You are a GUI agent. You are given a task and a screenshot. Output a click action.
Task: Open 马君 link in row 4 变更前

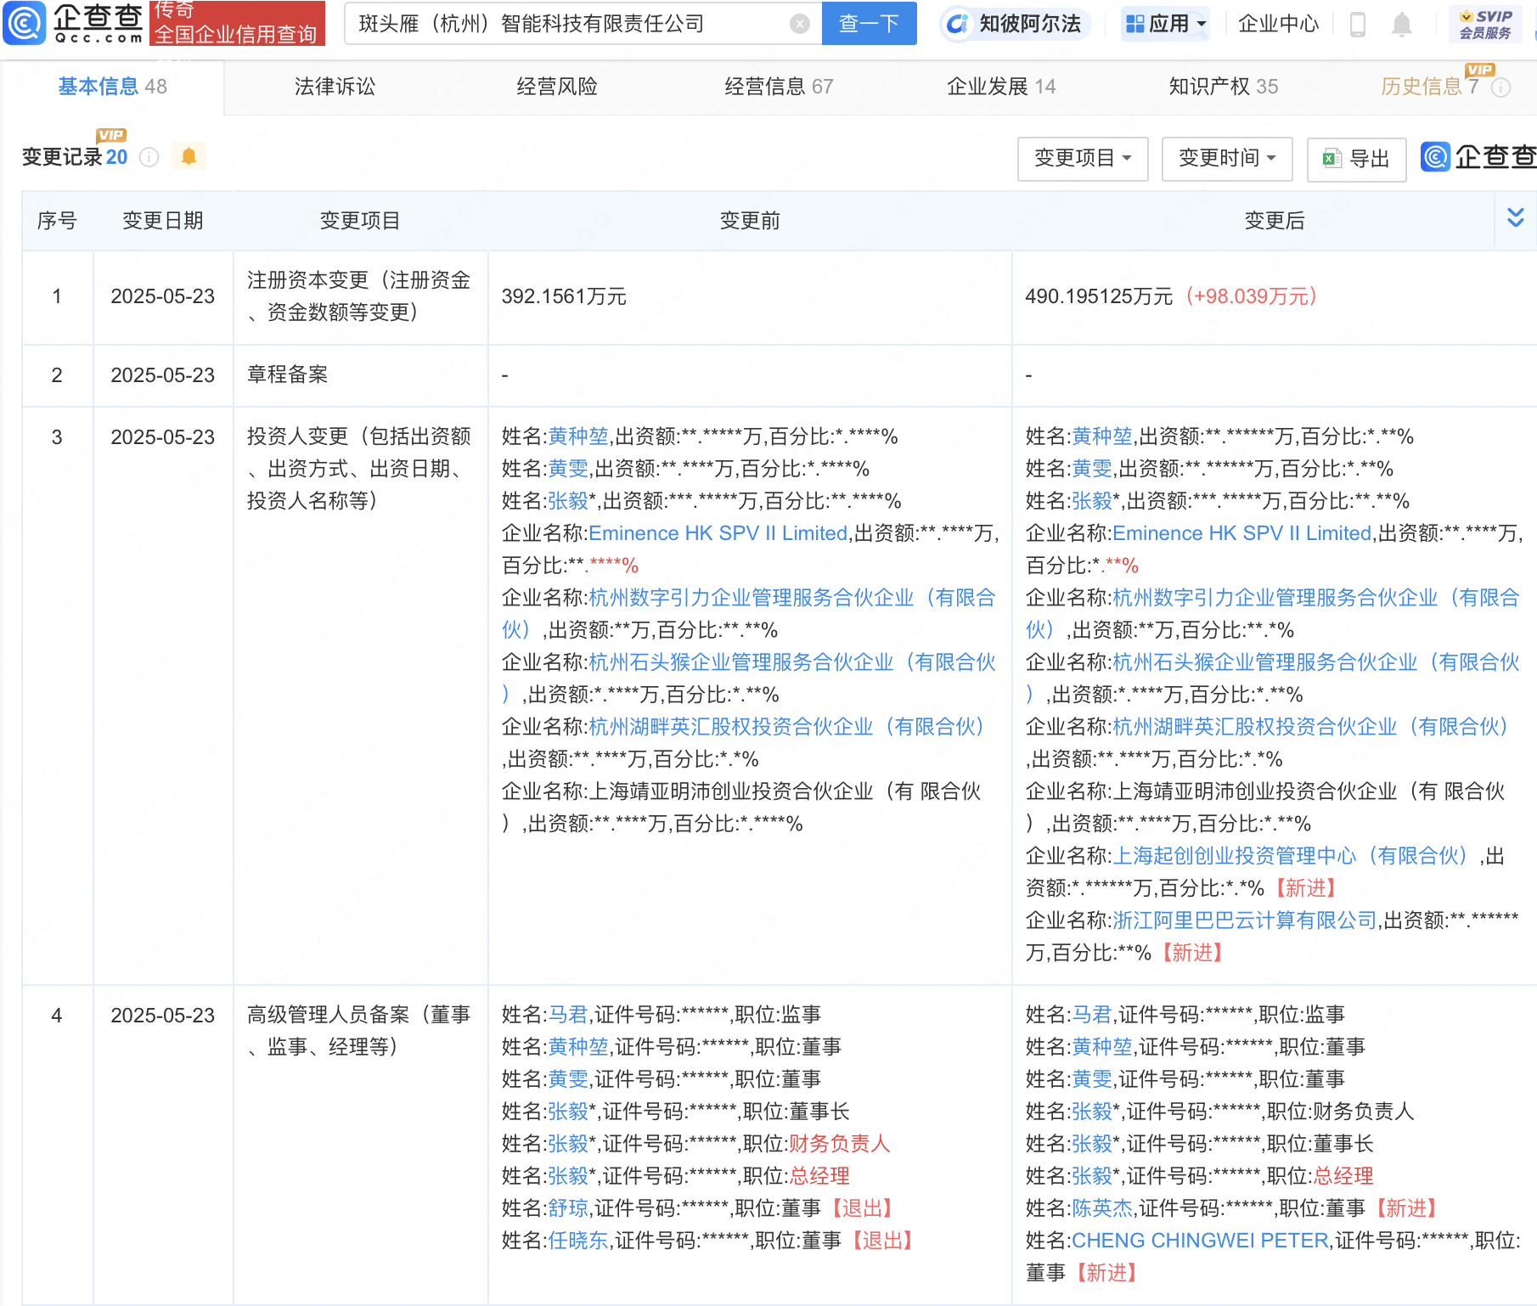pyautogui.click(x=568, y=1015)
